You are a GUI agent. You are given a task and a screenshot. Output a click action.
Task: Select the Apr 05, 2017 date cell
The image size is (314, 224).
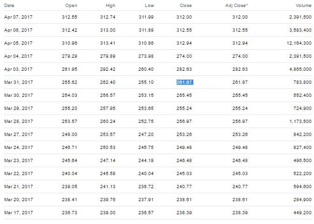pyautogui.click(x=18, y=43)
